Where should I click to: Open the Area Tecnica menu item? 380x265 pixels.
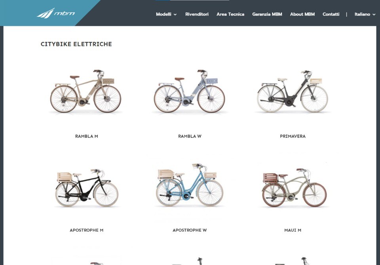230,14
